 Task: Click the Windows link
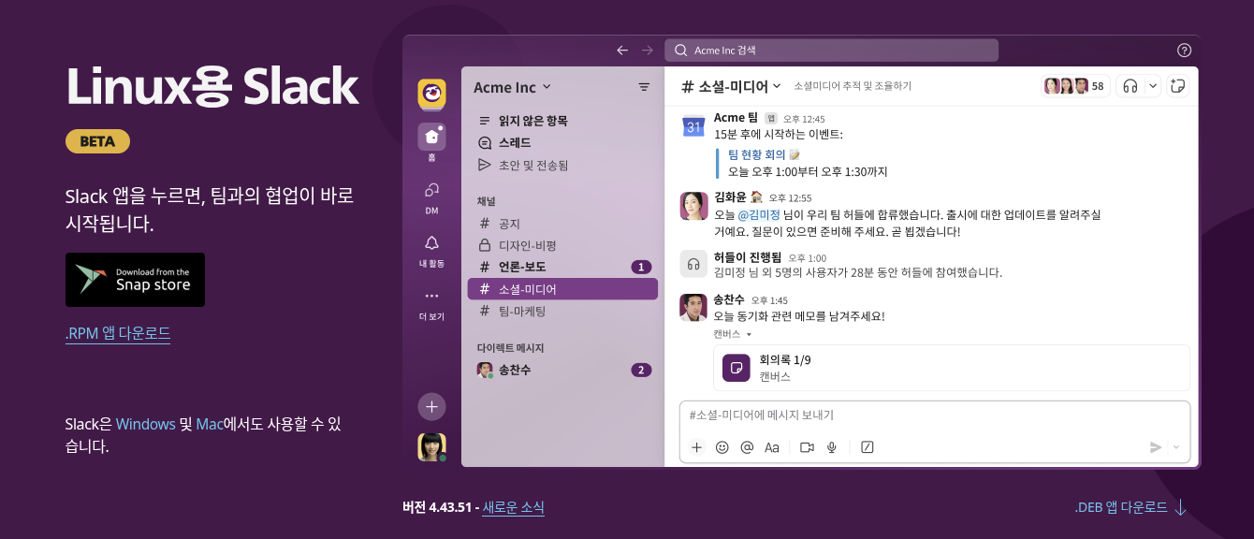[146, 424]
